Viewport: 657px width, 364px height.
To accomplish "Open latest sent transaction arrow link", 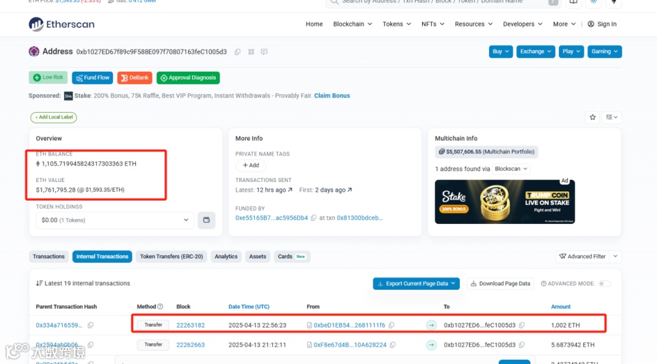I will pyautogui.click(x=290, y=190).
